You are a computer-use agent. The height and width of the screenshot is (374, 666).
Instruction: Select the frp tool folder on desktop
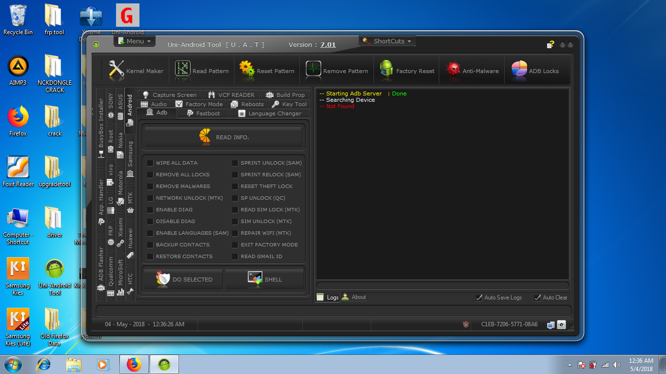[55, 19]
